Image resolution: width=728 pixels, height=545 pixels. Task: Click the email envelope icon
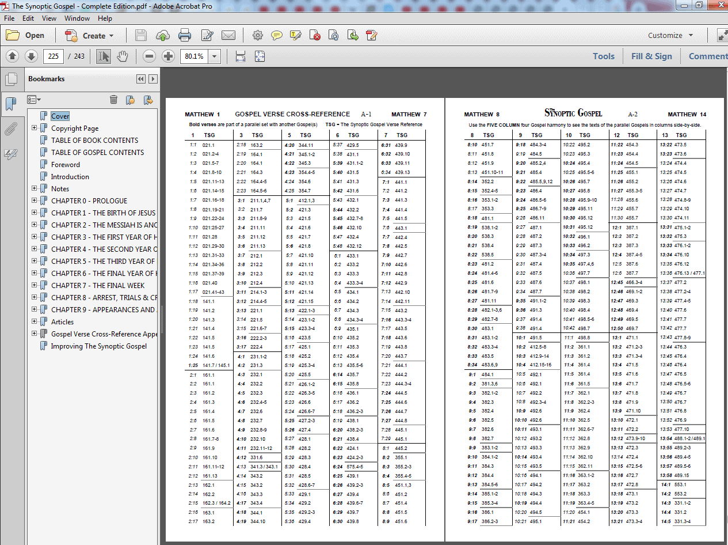[228, 35]
